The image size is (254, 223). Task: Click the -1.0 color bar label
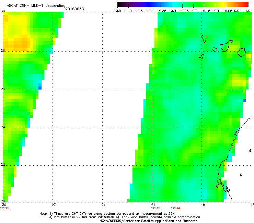[x=128, y=11]
